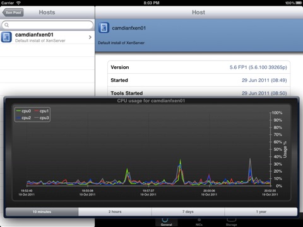303x227 pixels.
Task: Open the Storage tab
Action: pyautogui.click(x=231, y=222)
